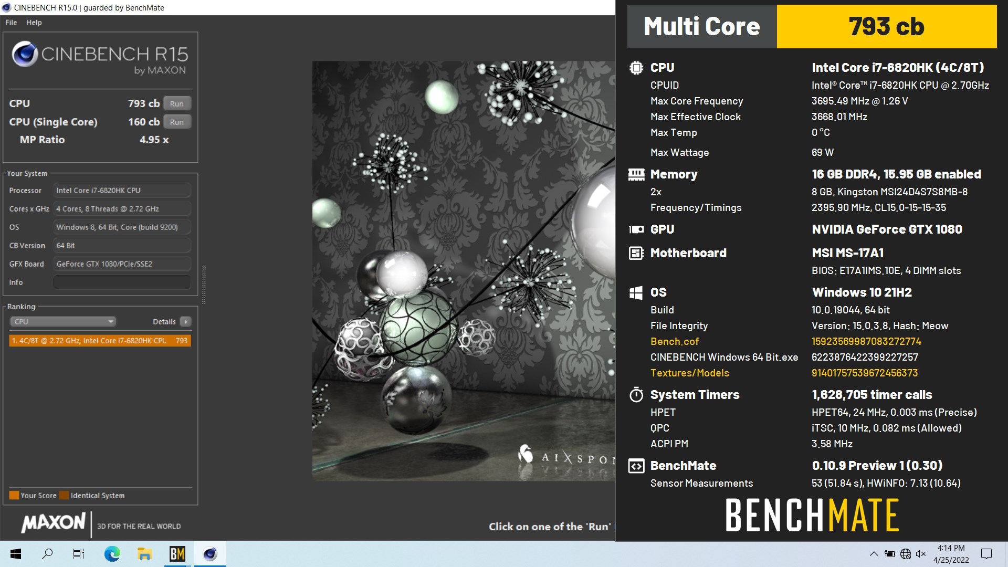
Task: Click the Textures/Models integrity entry
Action: pyautogui.click(x=689, y=373)
